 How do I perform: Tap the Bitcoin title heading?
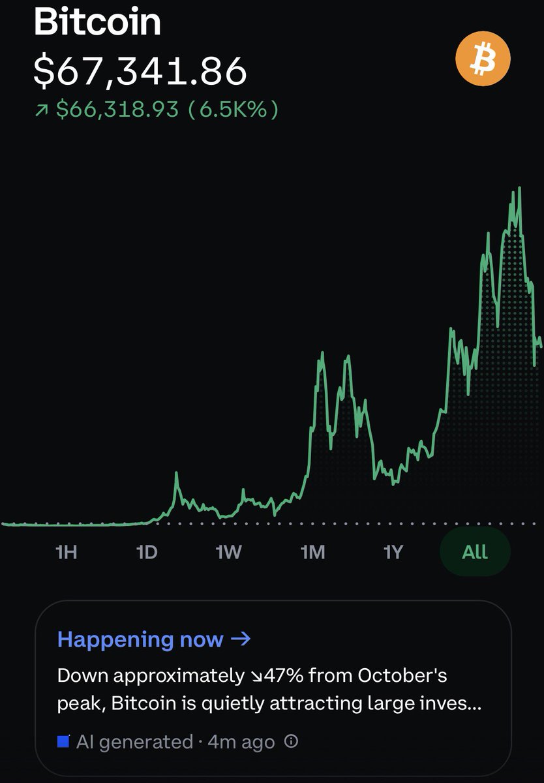tap(97, 22)
